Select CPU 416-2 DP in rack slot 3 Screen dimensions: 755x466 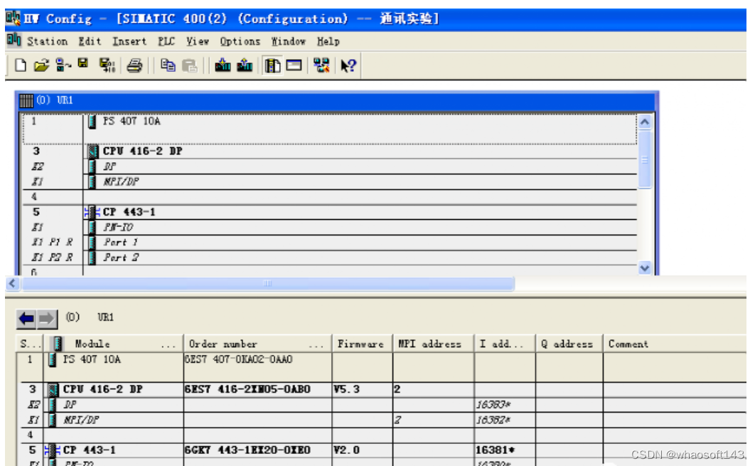pos(331,152)
